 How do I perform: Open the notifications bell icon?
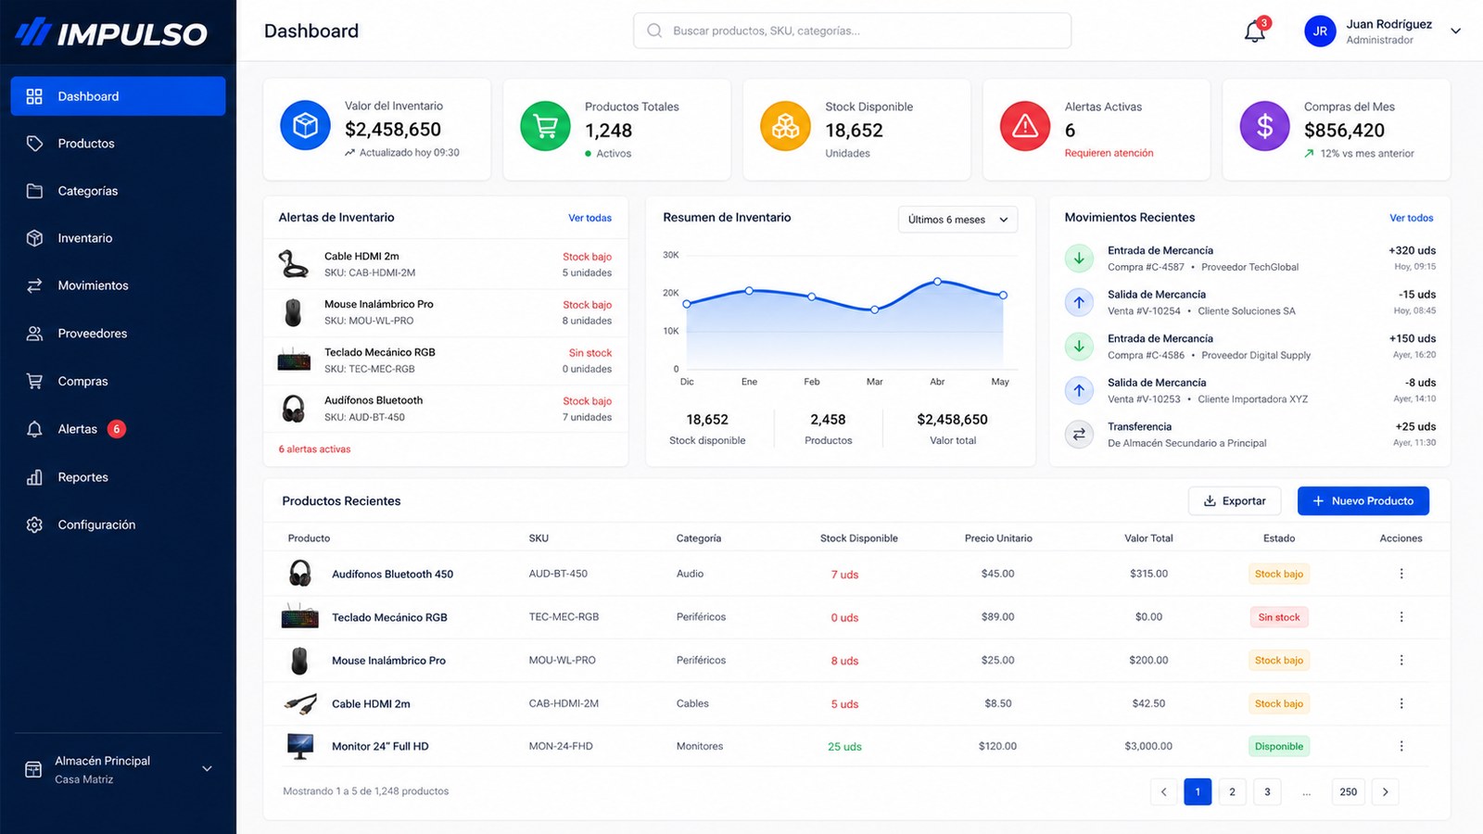1255,31
